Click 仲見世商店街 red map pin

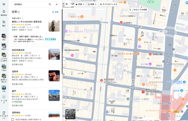coord(102,80)
